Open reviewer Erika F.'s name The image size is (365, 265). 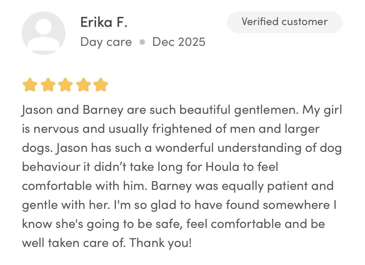click(x=104, y=22)
